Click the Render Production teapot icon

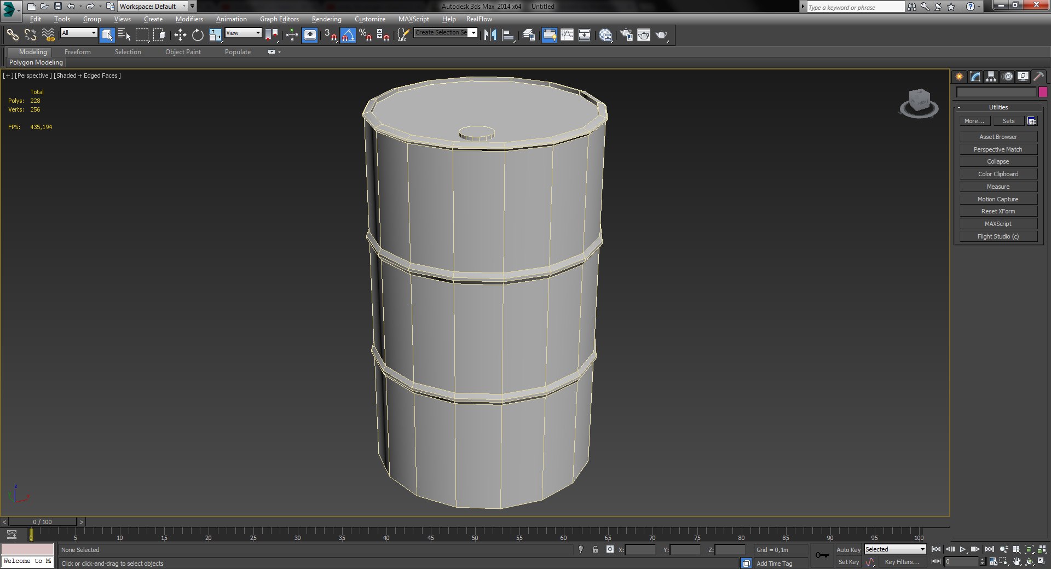click(x=662, y=36)
